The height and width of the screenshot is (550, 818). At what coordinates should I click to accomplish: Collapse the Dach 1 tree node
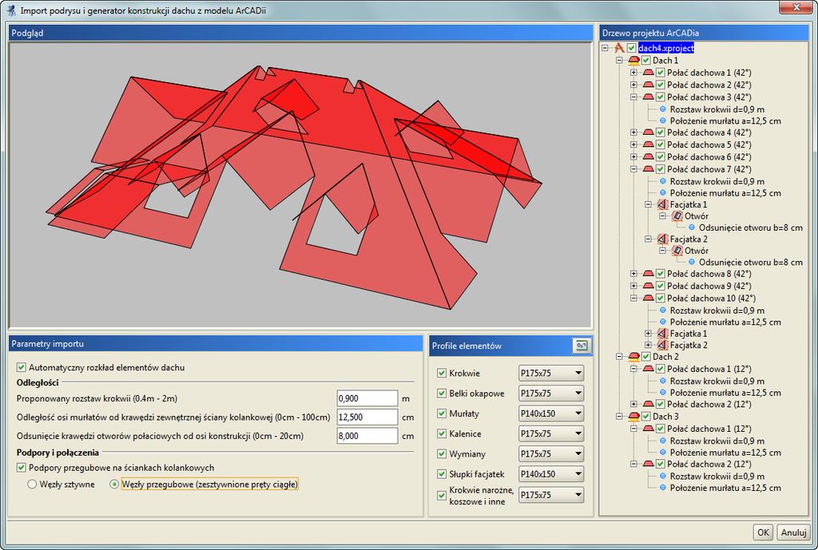tap(619, 61)
